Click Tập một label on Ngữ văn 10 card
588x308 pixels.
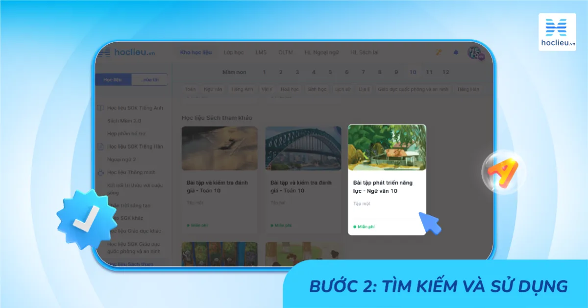[362, 203]
